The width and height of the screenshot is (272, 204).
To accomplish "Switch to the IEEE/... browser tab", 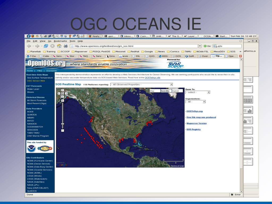I will (164, 56).
